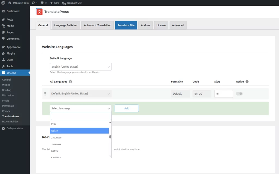This screenshot has height=174, width=279.
Task: Switch to the General tab
Action: [43, 25]
